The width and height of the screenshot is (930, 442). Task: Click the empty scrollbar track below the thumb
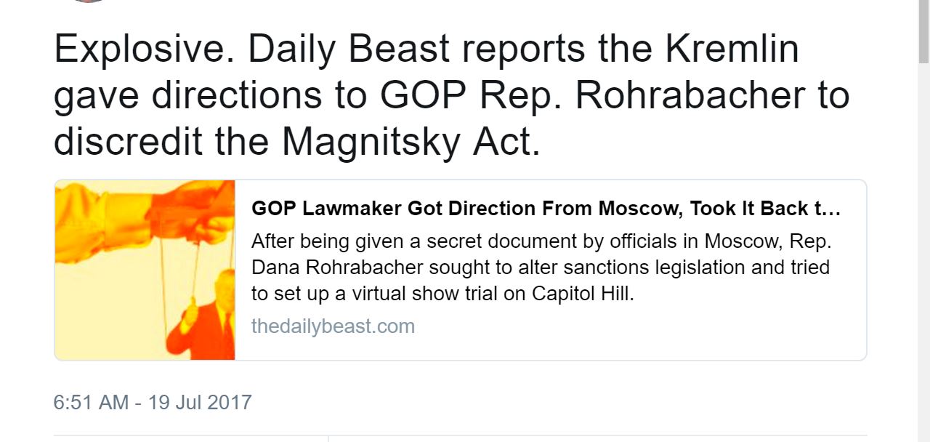[923, 253]
